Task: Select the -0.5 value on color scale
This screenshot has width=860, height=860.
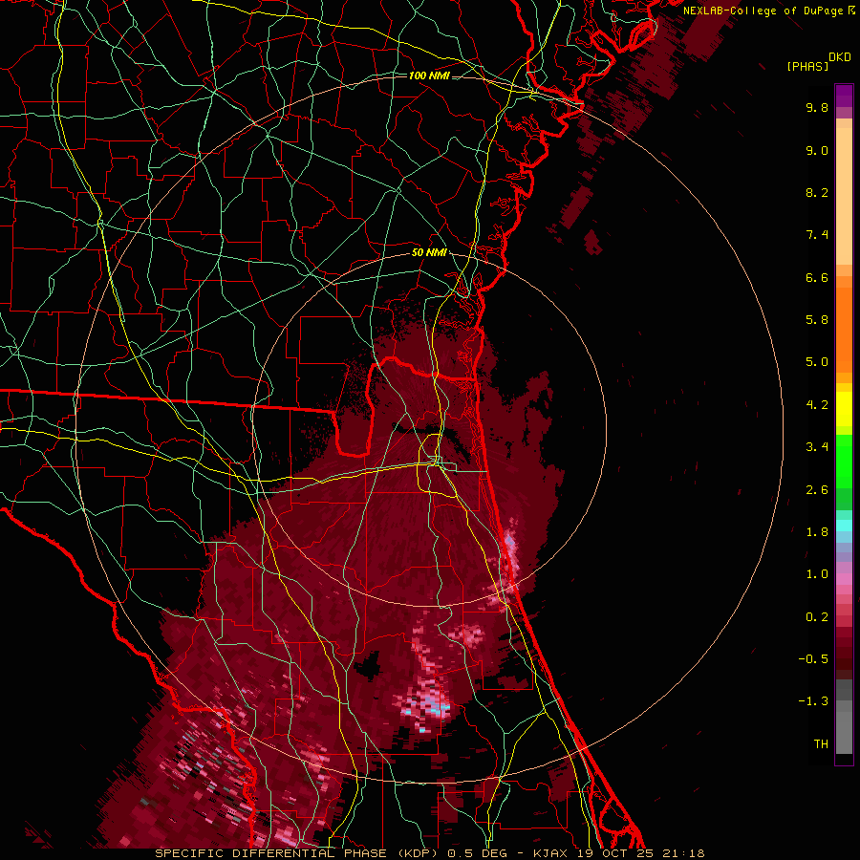Action: click(x=813, y=659)
